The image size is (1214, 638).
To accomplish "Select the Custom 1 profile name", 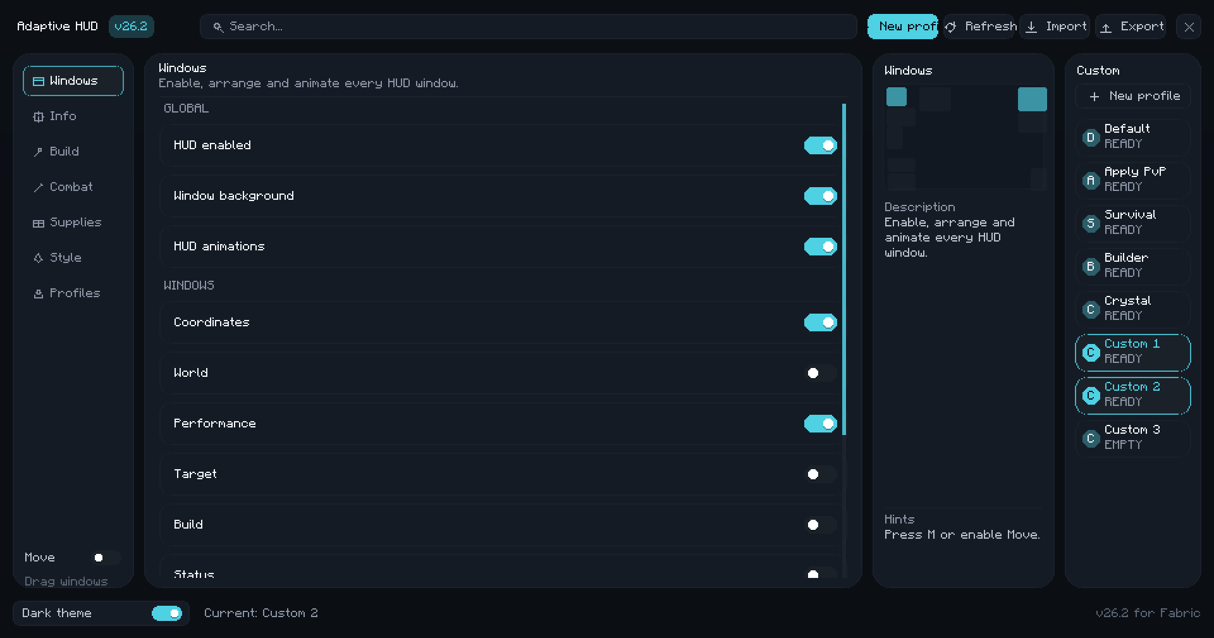I will (x=1132, y=343).
